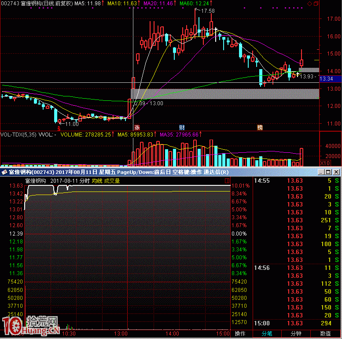Click the X10 volume scale indicator
Screen dimensions: 342x339
click(x=324, y=163)
